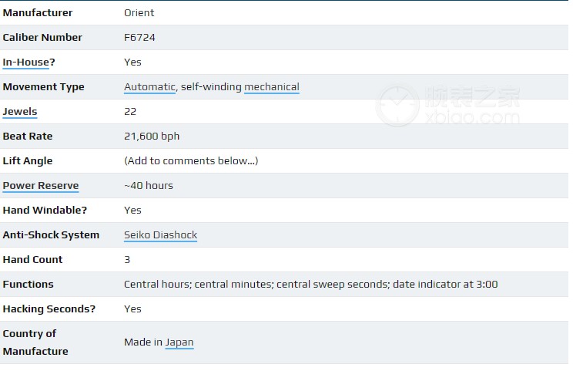Click the Hand Windable label
The image size is (573, 371).
click(x=45, y=211)
